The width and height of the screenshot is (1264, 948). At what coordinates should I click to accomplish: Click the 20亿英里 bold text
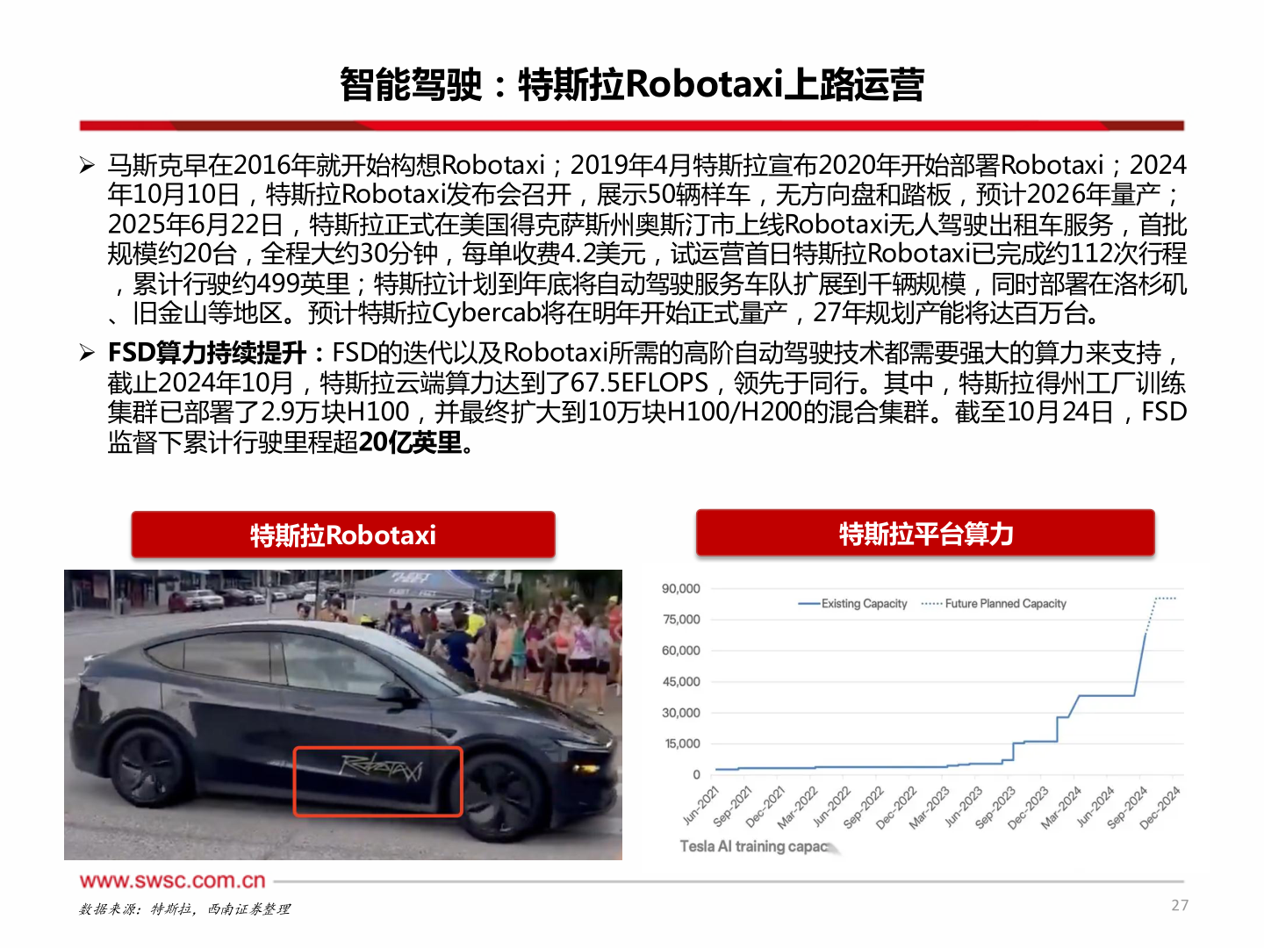tap(413, 445)
